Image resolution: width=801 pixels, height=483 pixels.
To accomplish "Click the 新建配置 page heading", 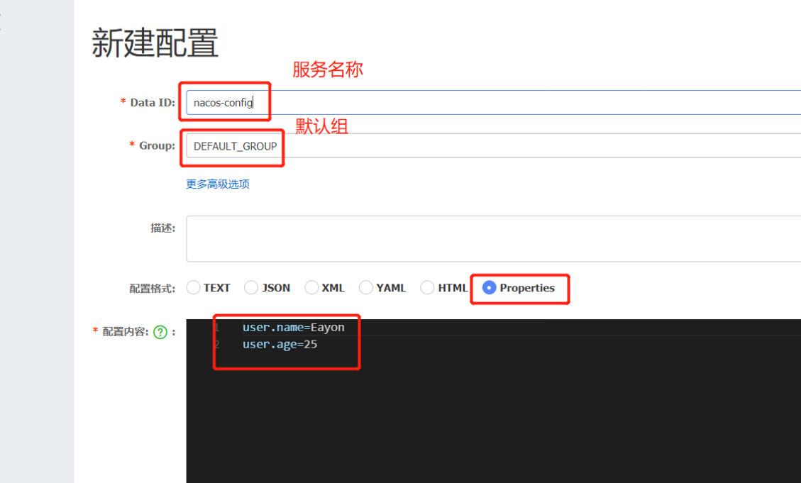I will coord(155,43).
